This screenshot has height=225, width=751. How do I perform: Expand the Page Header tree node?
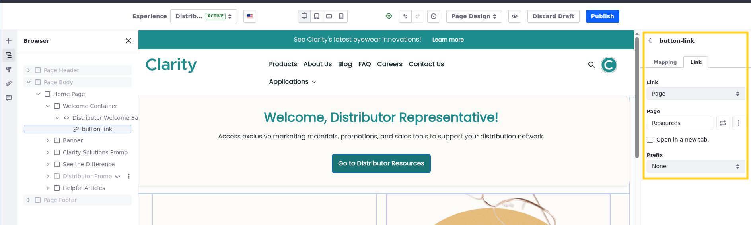[29, 70]
